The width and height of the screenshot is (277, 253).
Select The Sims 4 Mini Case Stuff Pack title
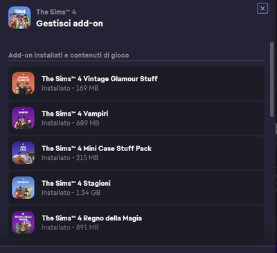(96, 148)
